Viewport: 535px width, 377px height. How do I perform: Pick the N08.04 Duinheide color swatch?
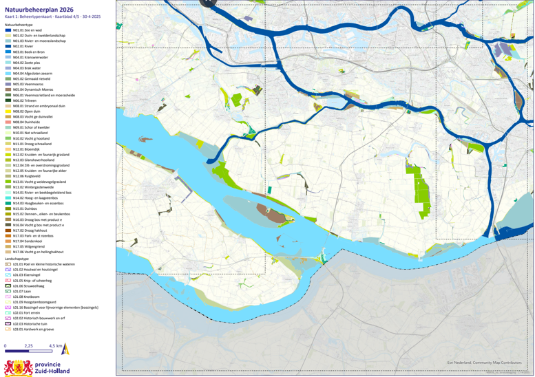[x=8, y=122]
